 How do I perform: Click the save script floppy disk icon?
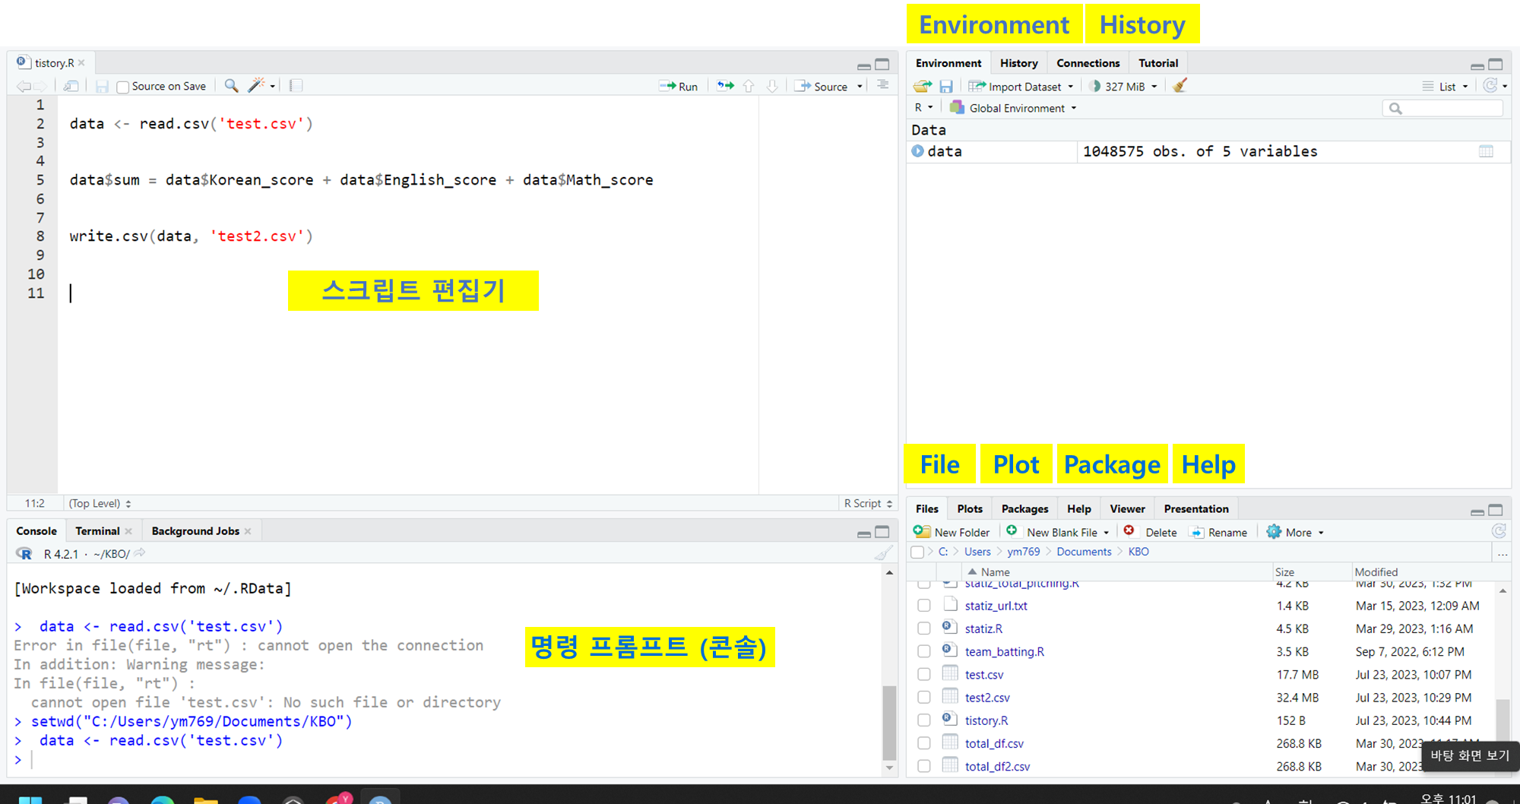point(102,87)
